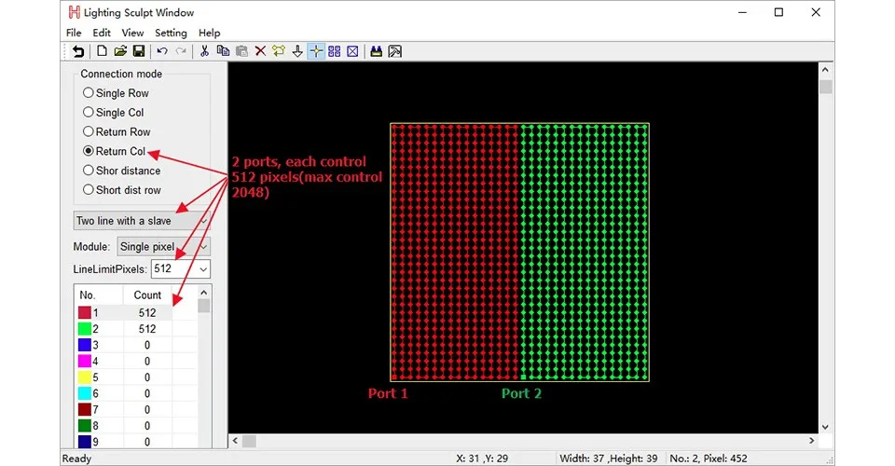
Task: Click the yellow connected-nodes route icon
Action: [279, 51]
